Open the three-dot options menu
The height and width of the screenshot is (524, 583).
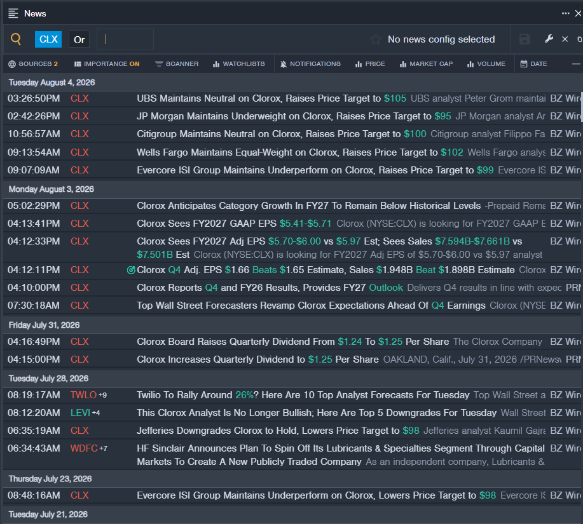[x=566, y=13]
